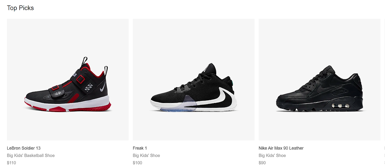Click the $100 price label
This screenshot has height=167, width=385.
coord(137,163)
